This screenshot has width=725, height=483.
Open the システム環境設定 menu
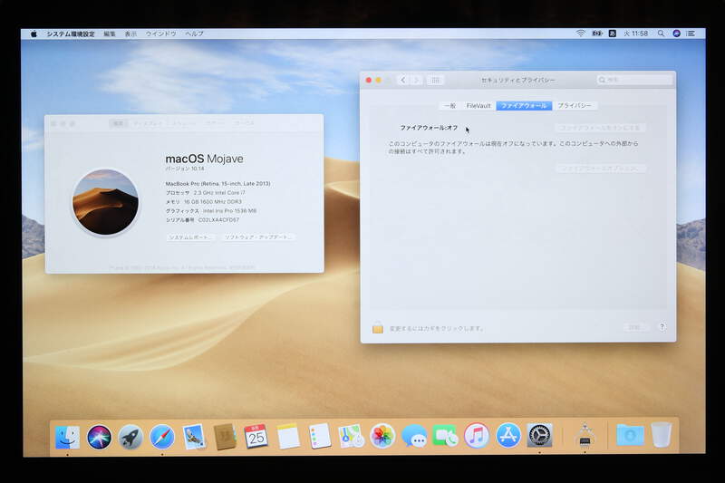coord(71,34)
